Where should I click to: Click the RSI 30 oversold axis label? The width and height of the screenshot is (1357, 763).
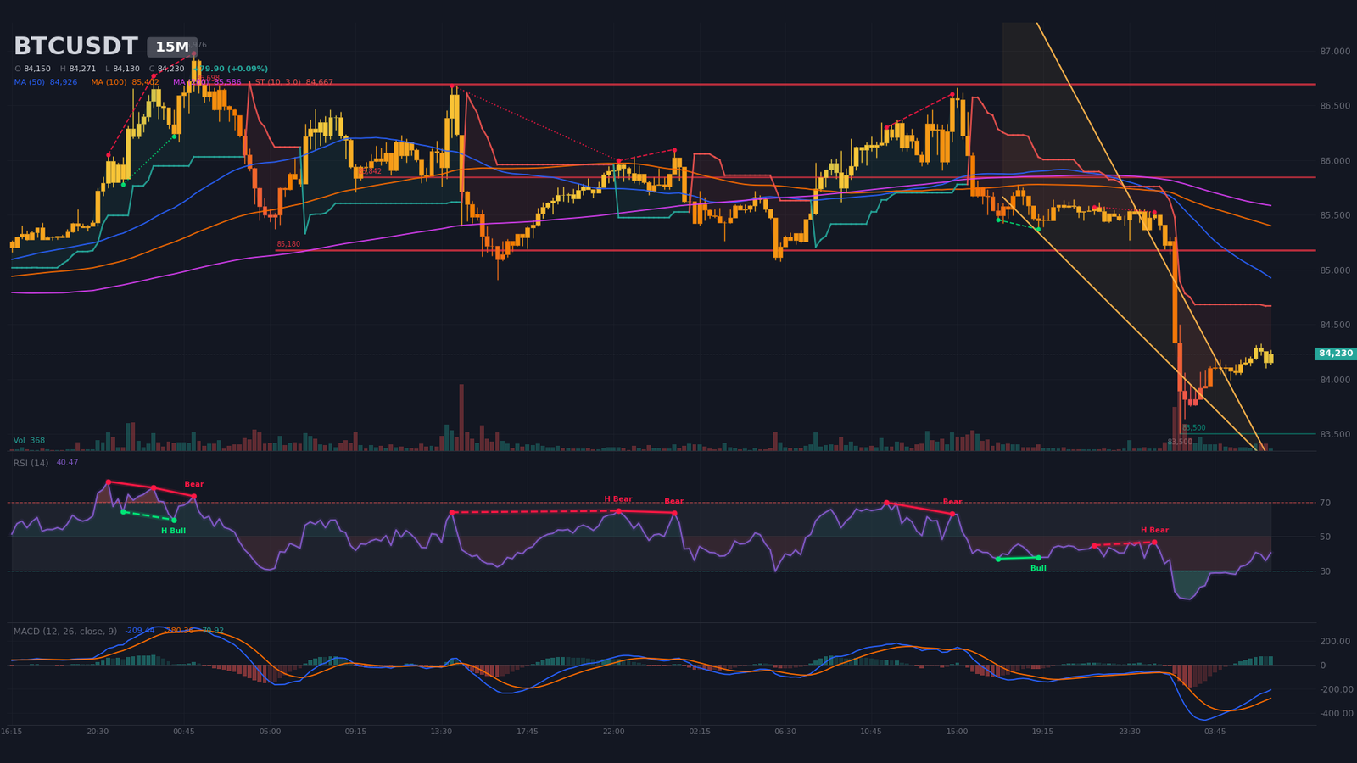tap(1326, 571)
